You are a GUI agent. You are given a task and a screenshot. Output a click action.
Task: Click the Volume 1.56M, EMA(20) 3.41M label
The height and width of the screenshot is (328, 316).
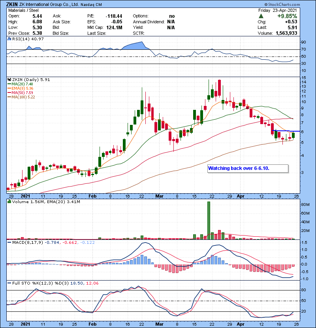pos(46,202)
